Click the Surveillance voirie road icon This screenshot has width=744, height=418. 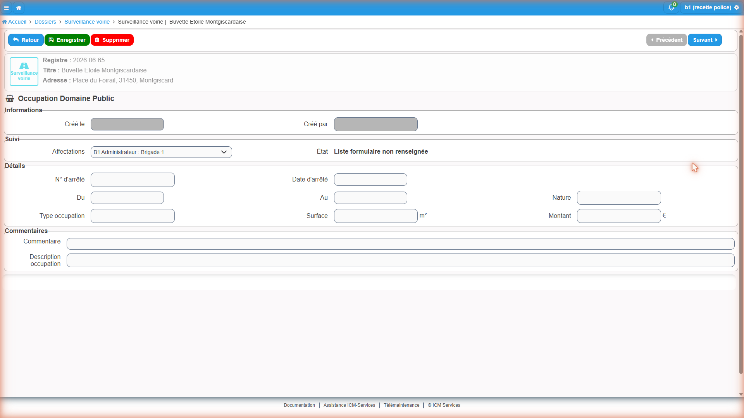tap(24, 72)
